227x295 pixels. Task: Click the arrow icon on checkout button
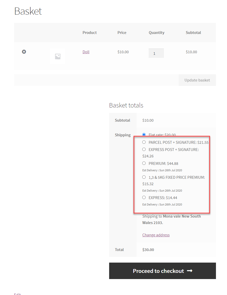point(190,271)
